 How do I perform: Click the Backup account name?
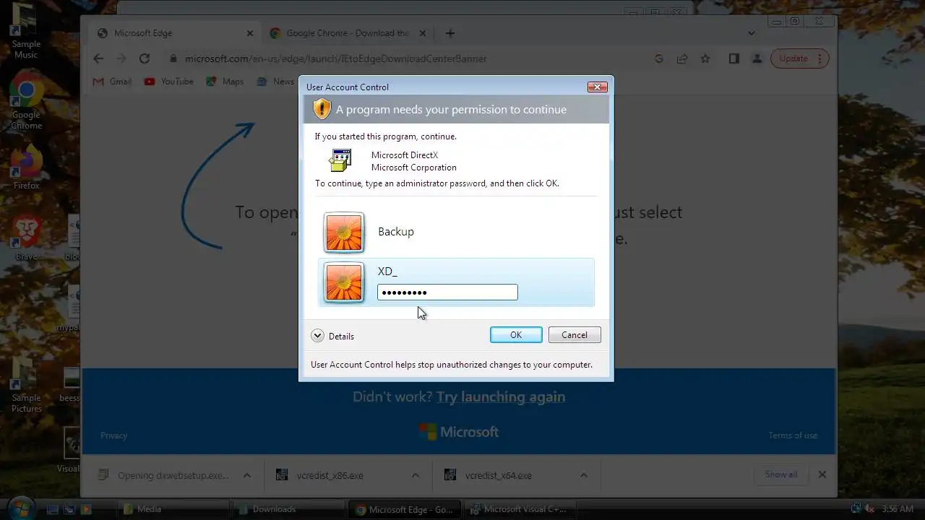pos(396,231)
